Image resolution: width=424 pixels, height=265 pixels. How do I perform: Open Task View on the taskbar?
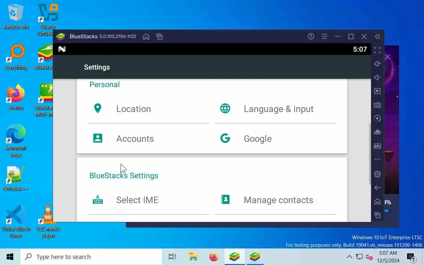[x=172, y=257]
